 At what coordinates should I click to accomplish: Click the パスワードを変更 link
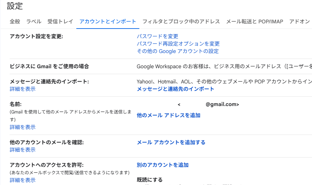click(x=157, y=36)
